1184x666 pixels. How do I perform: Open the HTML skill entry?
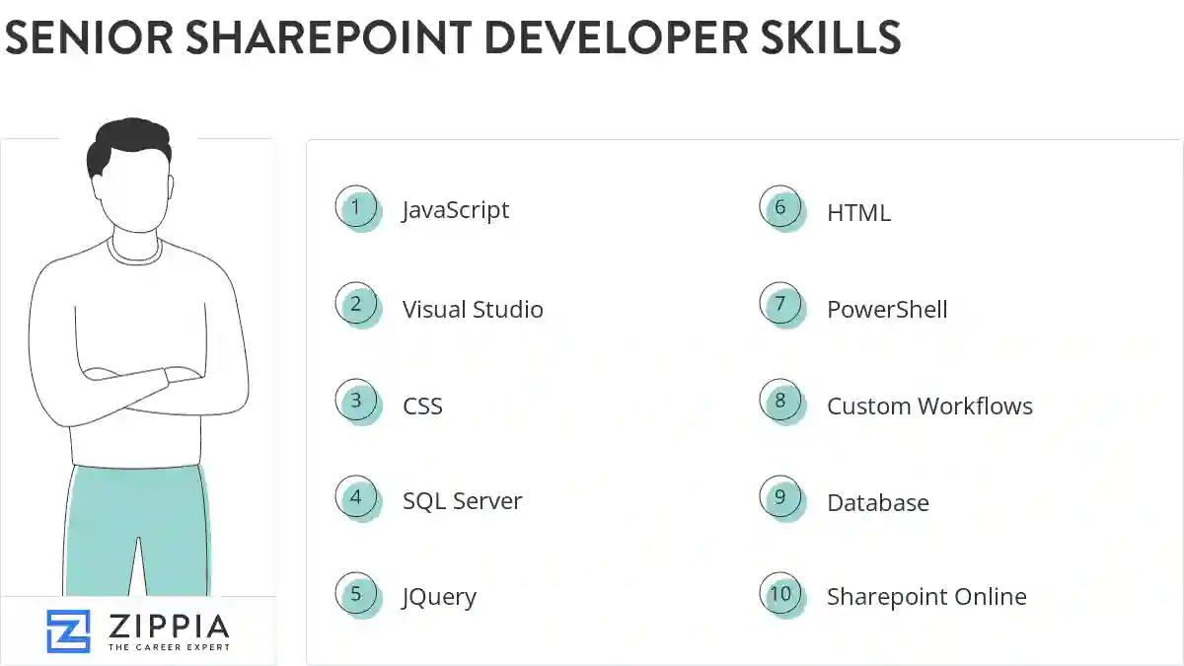pos(857,211)
